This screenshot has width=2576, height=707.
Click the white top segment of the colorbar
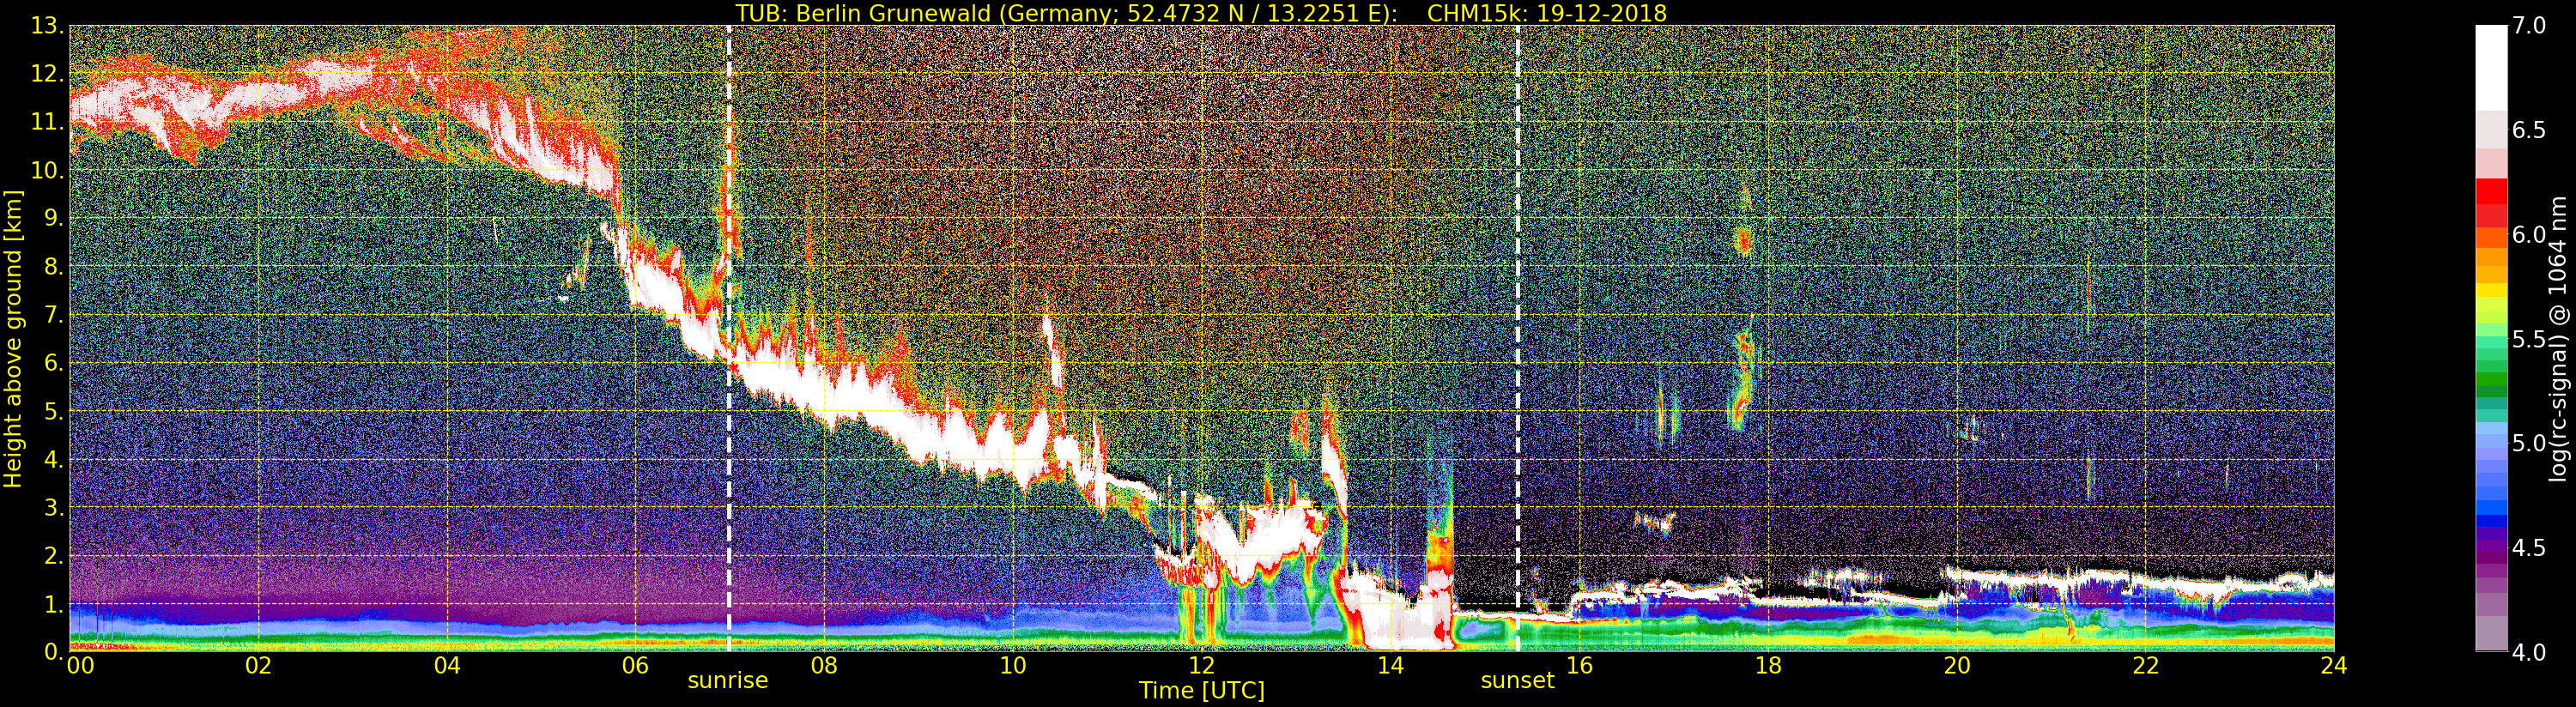pos(2491,67)
